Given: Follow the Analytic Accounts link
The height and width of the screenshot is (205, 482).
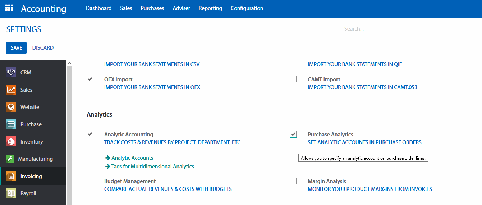Looking at the screenshot, I should (x=132, y=158).
